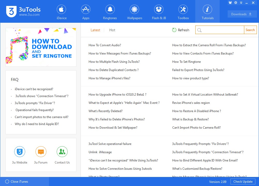Switch to the Hot tab
Viewport: 259px width, 186px height.
click(x=112, y=30)
